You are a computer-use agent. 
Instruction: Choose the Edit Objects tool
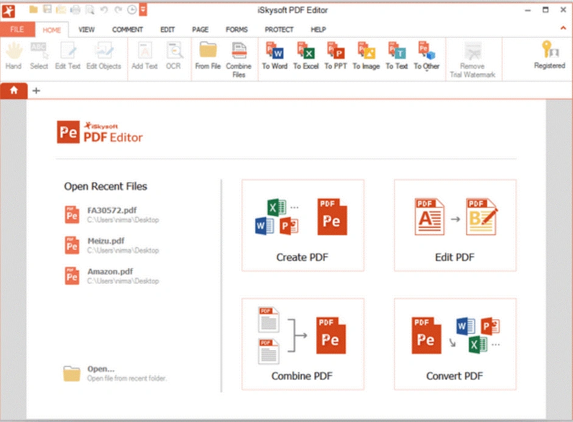click(x=104, y=56)
